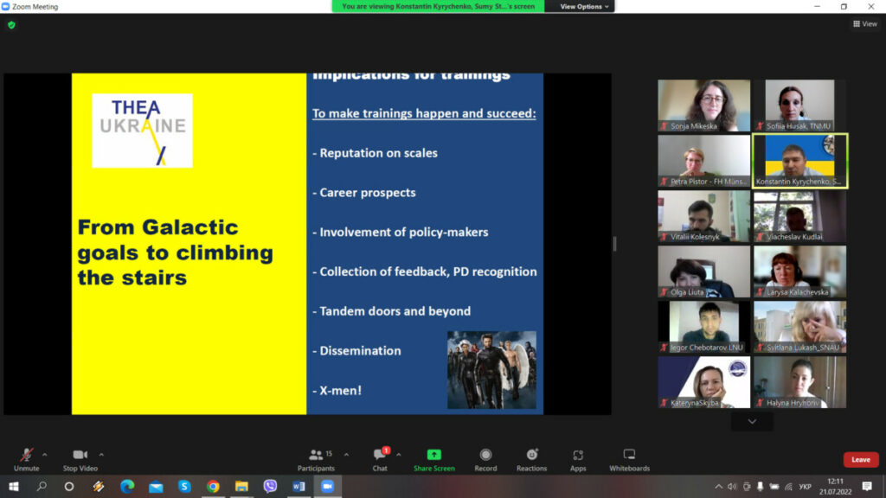
Task: Unmute the microphone in Zoom
Action: pos(26,455)
